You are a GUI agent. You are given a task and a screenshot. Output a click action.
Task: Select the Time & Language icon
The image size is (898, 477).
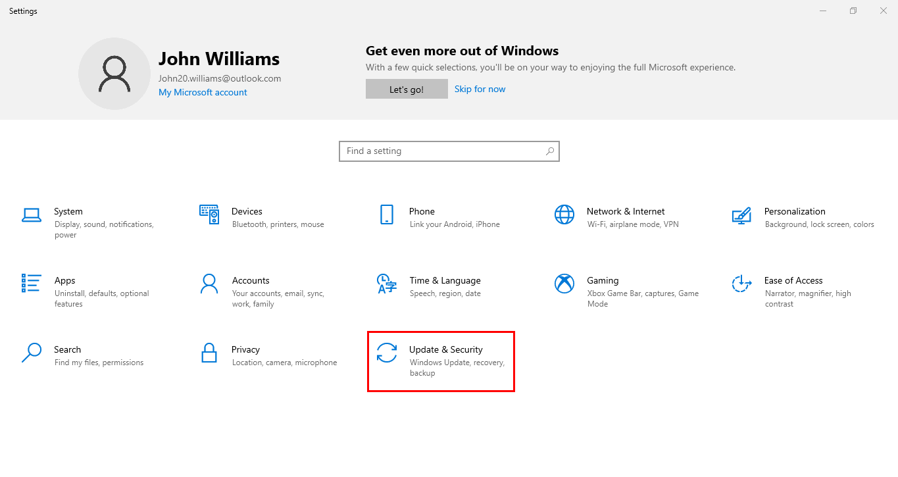(387, 284)
